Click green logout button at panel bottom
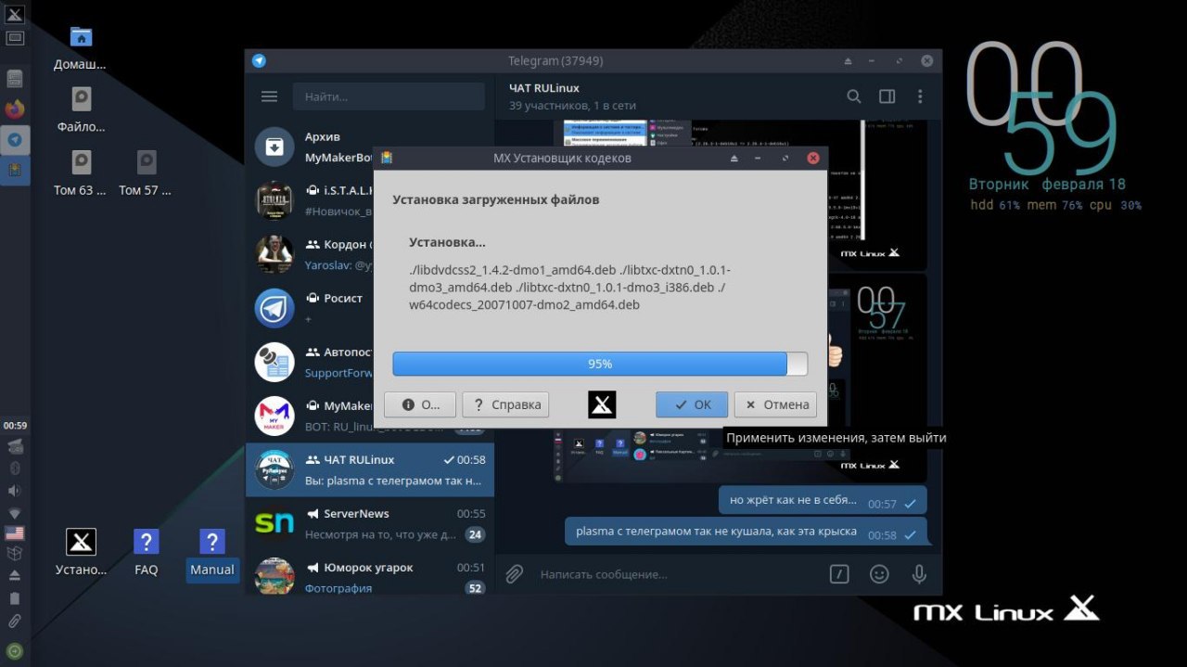 [x=15, y=650]
